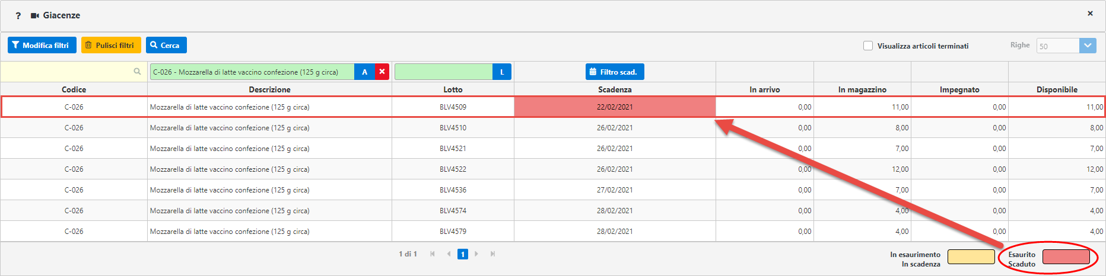Click the Pulisci filtri button
This screenshot has height=276, width=1106.
pyautogui.click(x=111, y=45)
